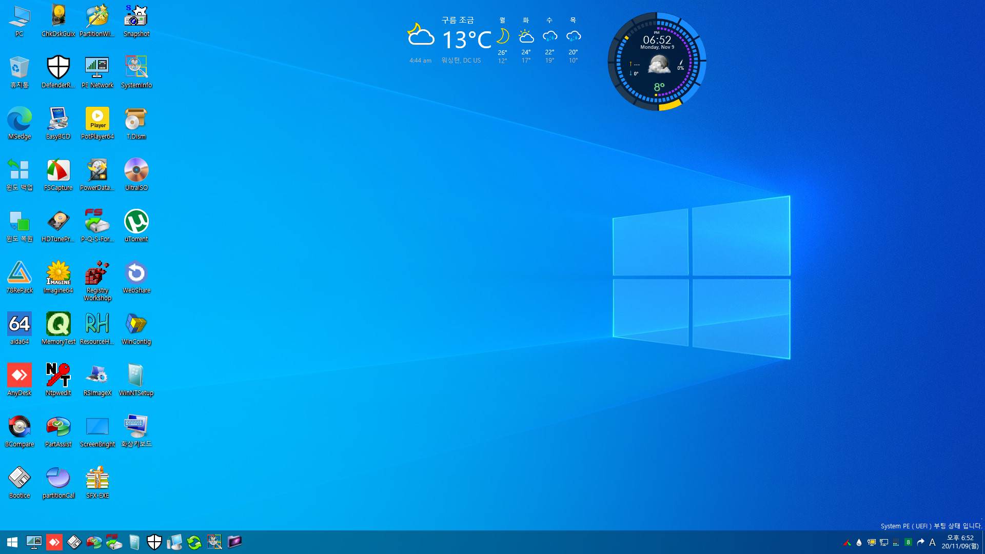The image size is (985, 554).
Task: Launch the PartitionWizard desktop shortcut
Action: click(97, 21)
